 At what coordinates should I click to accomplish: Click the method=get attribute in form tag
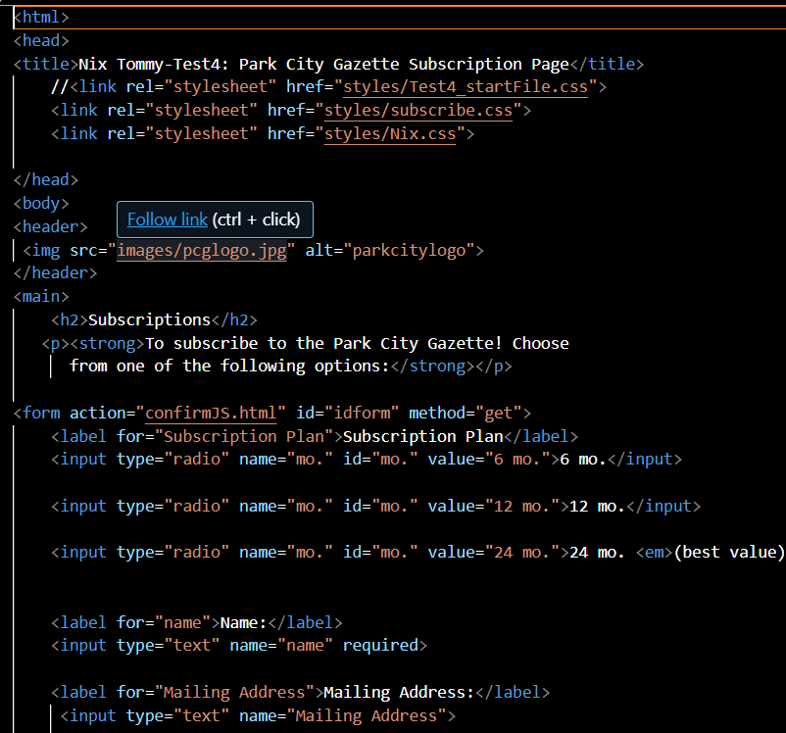click(462, 412)
